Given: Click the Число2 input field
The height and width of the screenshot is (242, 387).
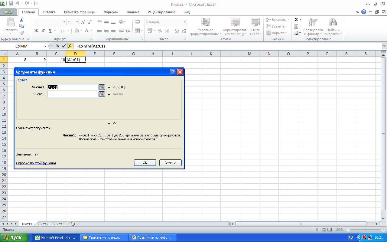Looking at the screenshot, I should [73, 94].
